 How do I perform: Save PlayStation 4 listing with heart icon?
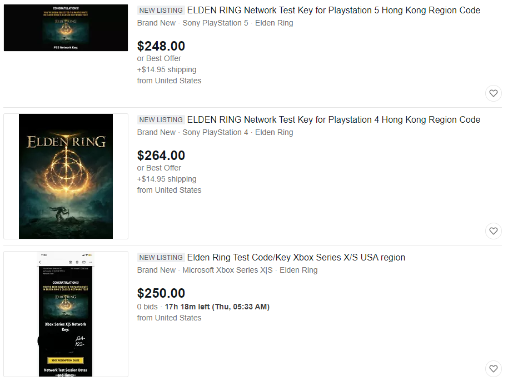point(493,231)
